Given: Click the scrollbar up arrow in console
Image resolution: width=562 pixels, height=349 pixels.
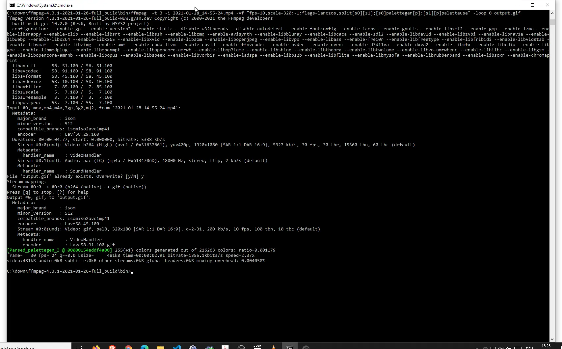Looking at the screenshot, I should click(552, 13).
